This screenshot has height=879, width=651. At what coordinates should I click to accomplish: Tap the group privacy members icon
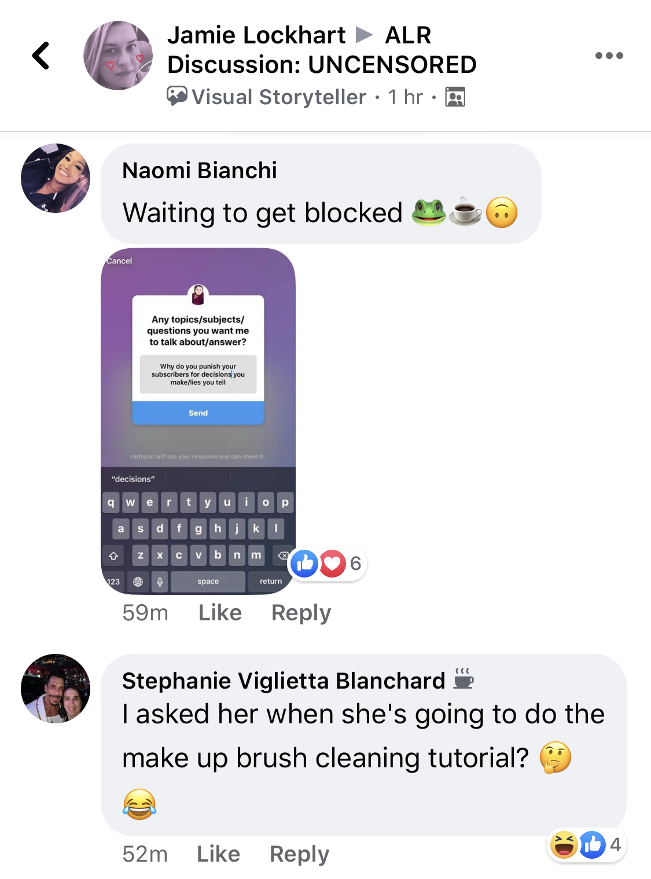(455, 97)
